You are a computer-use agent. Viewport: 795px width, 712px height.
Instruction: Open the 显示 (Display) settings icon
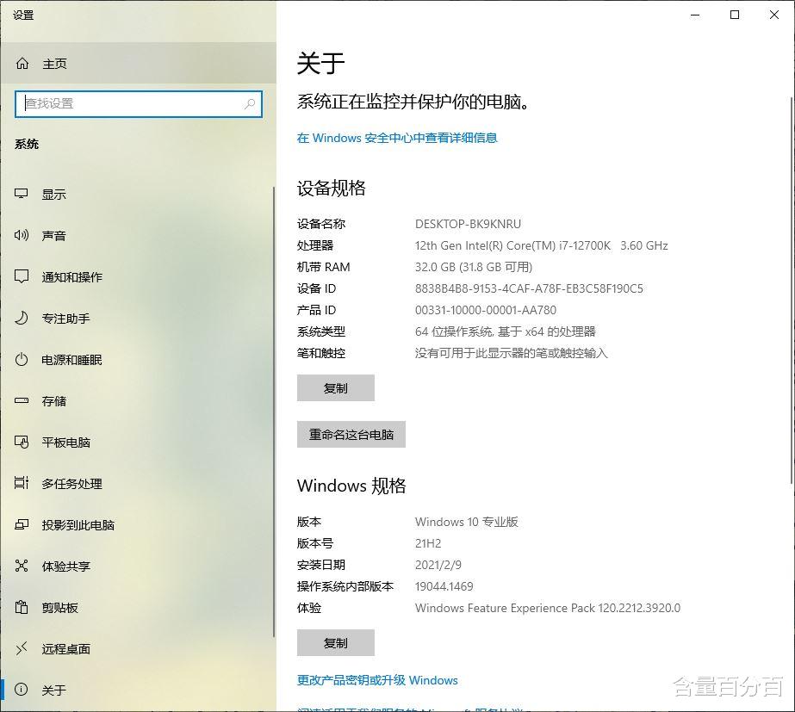coord(21,194)
